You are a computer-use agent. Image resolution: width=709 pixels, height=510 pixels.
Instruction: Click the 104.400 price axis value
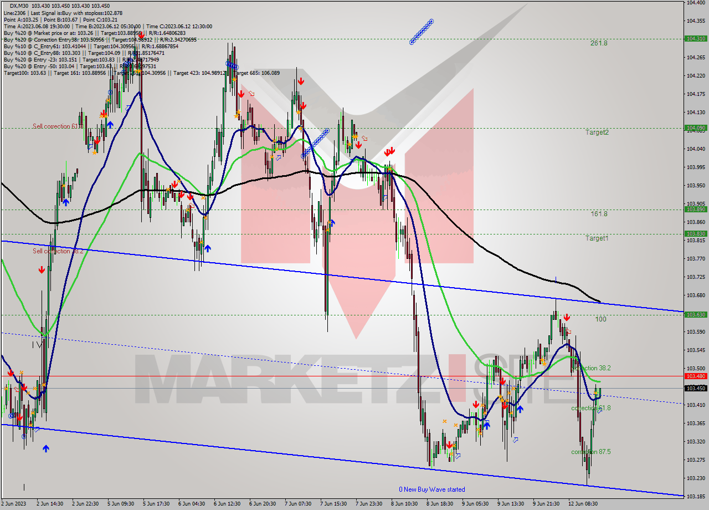[x=696, y=3]
